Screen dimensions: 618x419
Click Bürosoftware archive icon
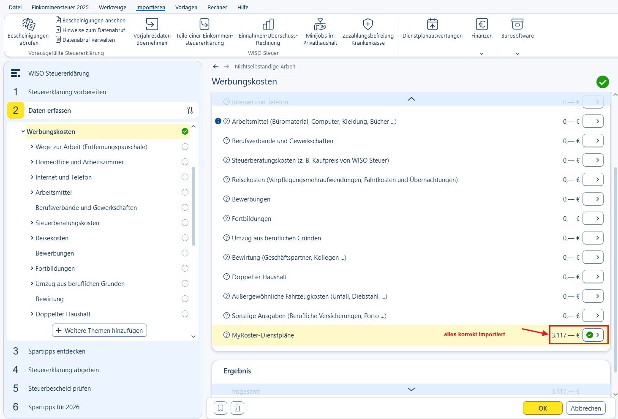[517, 24]
